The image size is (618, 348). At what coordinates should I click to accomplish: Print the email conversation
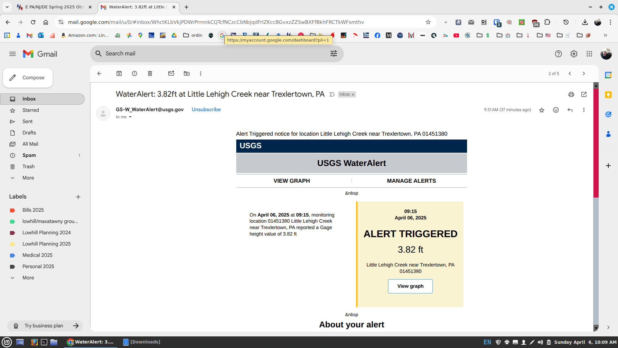coord(571,94)
